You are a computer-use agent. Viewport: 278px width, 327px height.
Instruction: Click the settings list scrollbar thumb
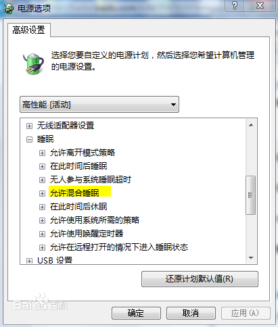tap(251, 195)
